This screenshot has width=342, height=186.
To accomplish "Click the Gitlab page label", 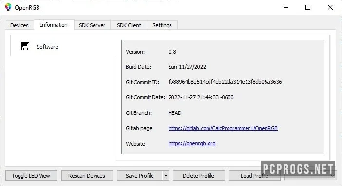I will [139, 128].
